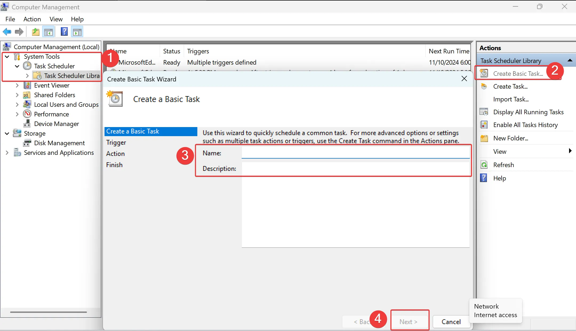576x331 pixels.
Task: Click Enable All Tasks History
Action: point(525,125)
